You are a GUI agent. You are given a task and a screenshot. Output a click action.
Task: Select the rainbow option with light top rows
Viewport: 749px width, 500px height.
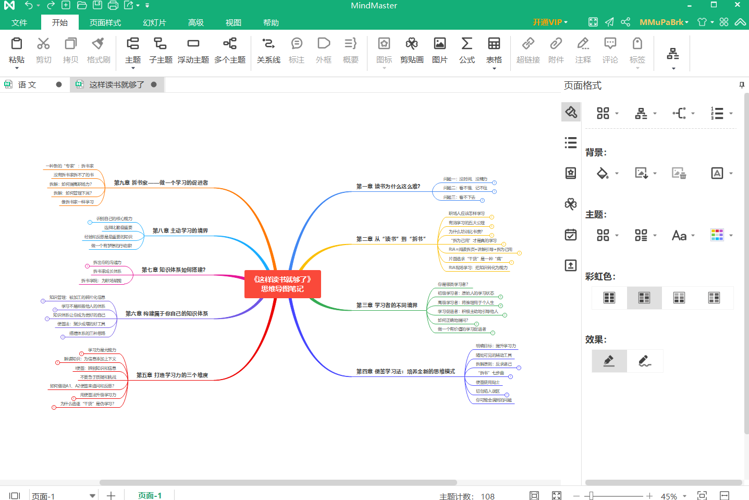[679, 298]
